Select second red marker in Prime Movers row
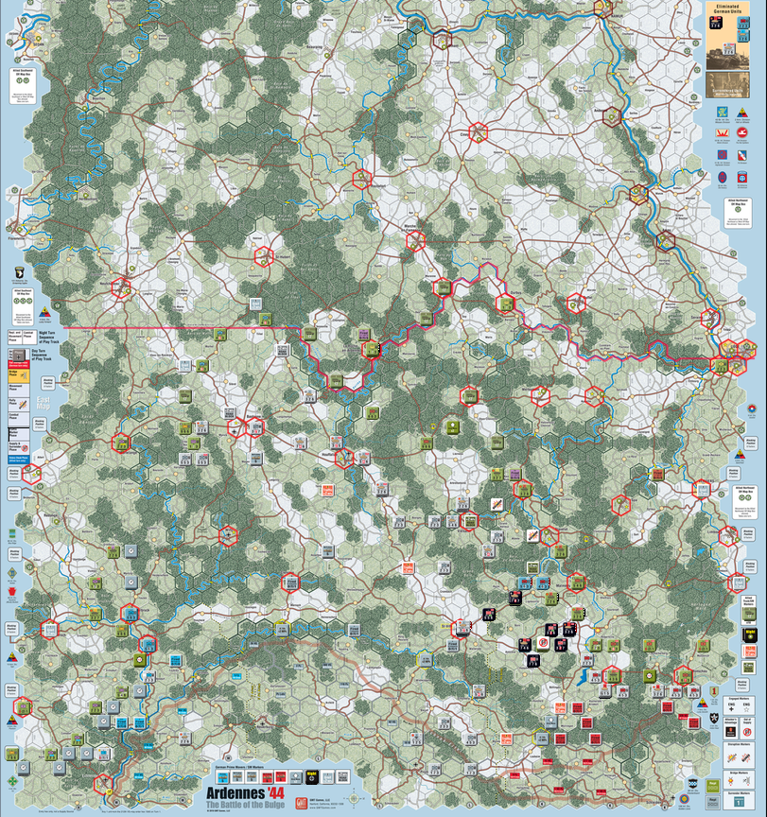Image resolution: width=767 pixels, height=817 pixels. (x=281, y=777)
